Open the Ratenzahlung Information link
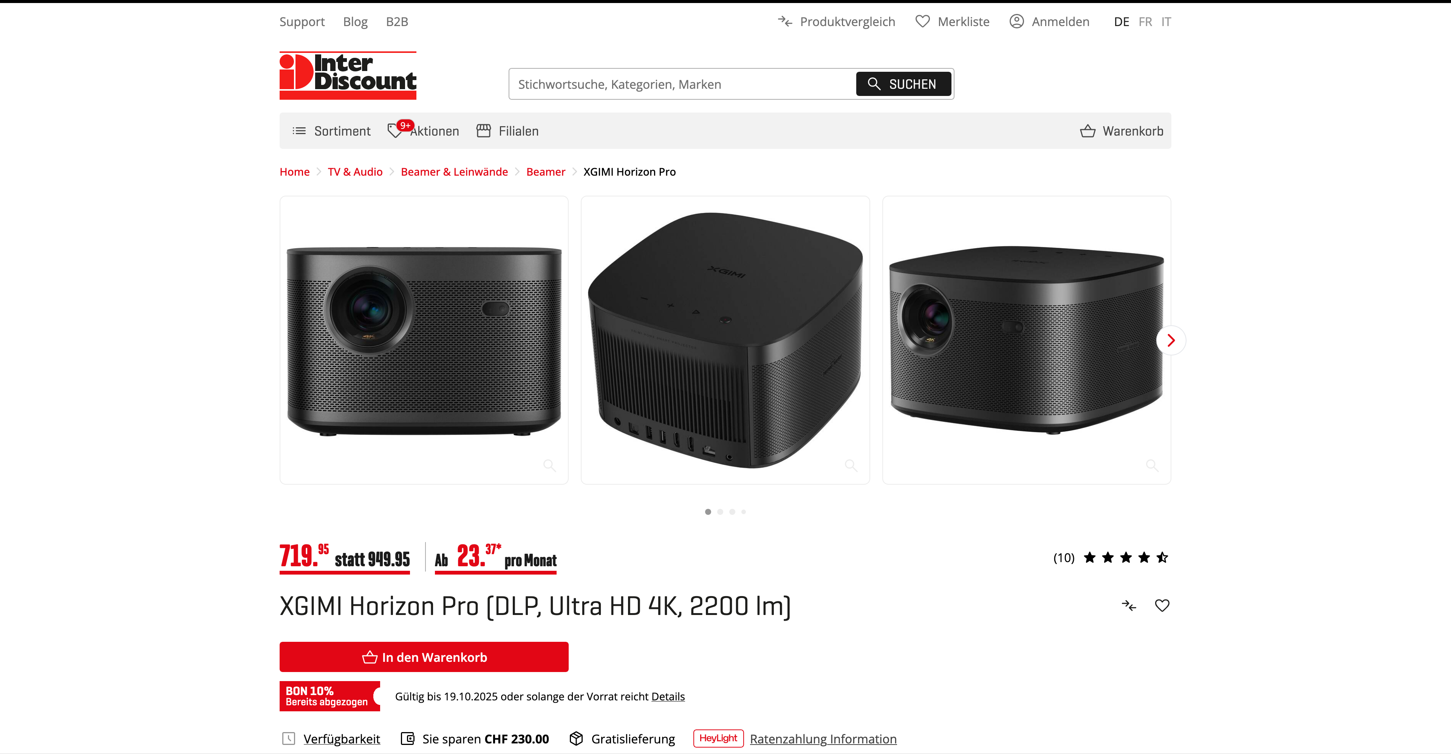Viewport: 1451px width, 754px height. point(823,739)
